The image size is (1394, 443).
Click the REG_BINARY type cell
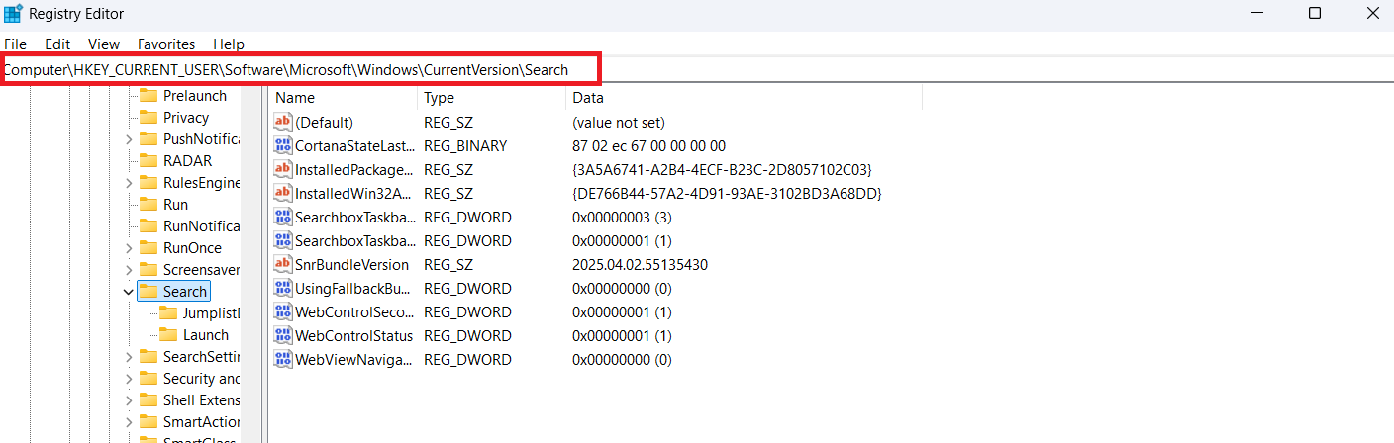coord(465,145)
